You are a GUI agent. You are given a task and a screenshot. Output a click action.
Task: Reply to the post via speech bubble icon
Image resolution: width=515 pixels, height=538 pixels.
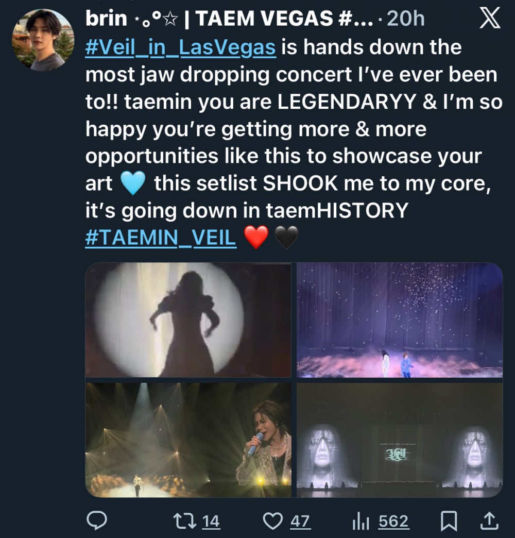click(96, 521)
